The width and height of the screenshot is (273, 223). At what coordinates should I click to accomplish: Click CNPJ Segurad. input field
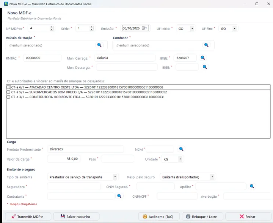coord(155,186)
